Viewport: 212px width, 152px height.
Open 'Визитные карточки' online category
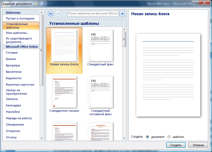pyautogui.click(x=20, y=85)
